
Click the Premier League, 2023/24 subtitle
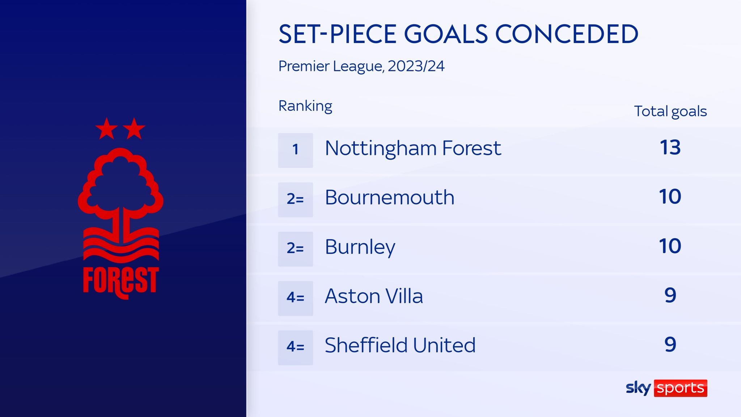click(x=361, y=66)
